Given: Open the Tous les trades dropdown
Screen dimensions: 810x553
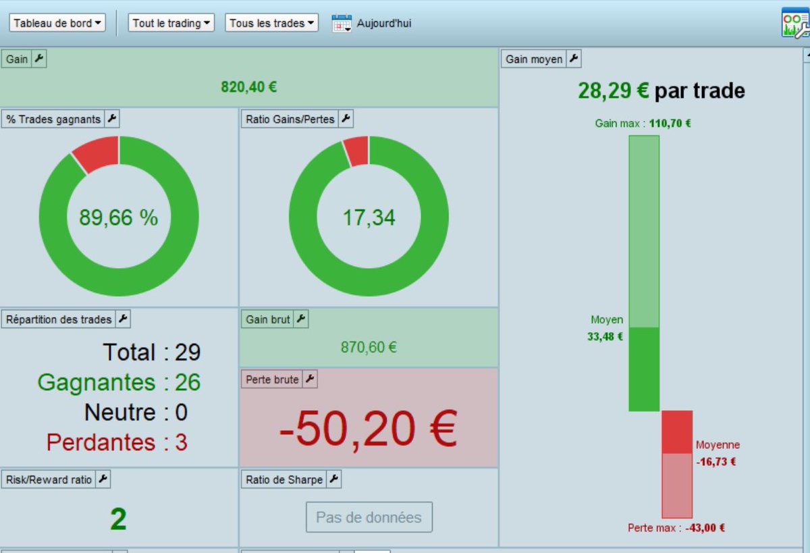Looking at the screenshot, I should [x=271, y=23].
